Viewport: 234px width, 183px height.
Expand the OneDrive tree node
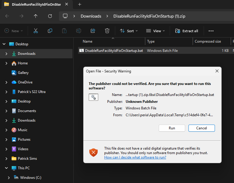pyautogui.click(x=7, y=82)
